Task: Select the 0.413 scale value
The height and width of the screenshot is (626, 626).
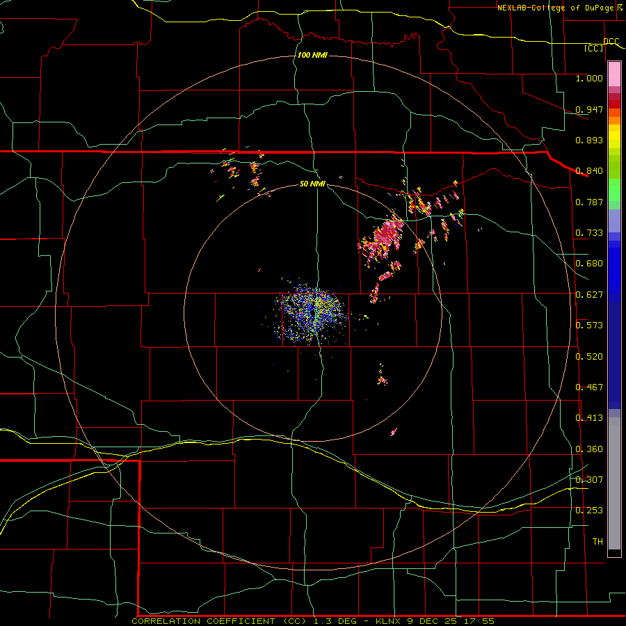Action: coord(589,418)
